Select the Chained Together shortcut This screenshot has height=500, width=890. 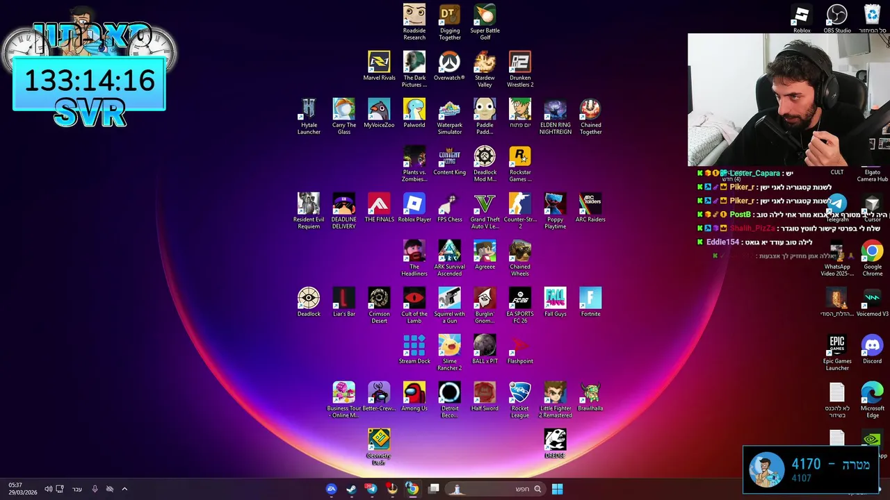click(590, 117)
